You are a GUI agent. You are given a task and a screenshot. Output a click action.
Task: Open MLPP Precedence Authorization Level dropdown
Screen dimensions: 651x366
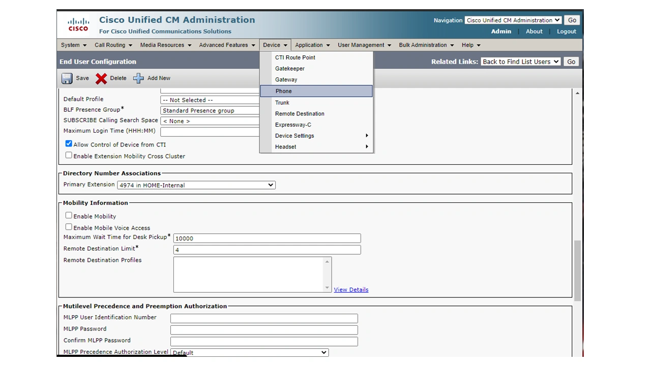pyautogui.click(x=249, y=352)
